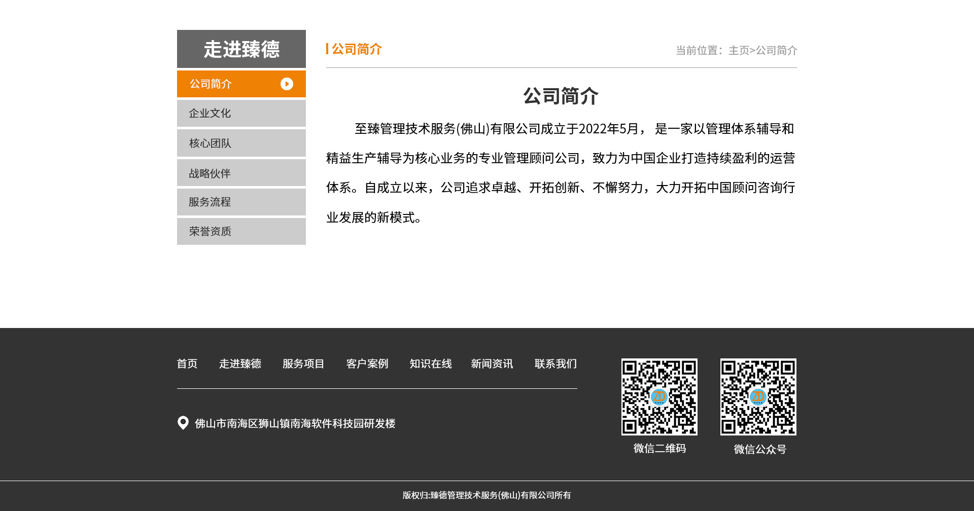This screenshot has width=974, height=511.
Task: Click the 微信公众号 QR code image
Action: pyautogui.click(x=758, y=397)
